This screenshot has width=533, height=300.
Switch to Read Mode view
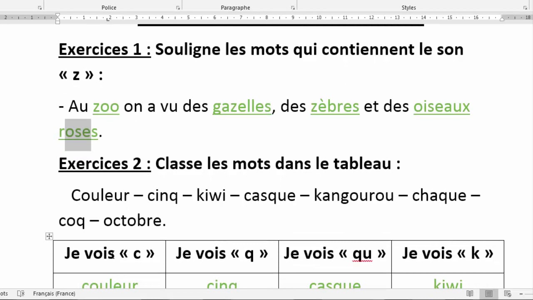pyautogui.click(x=470, y=294)
